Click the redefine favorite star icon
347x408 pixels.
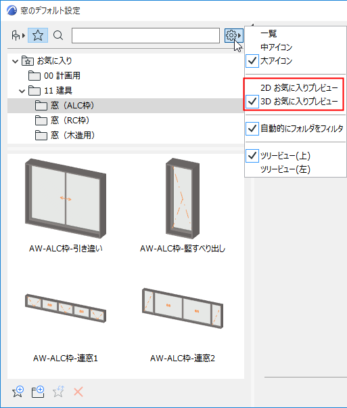point(58,392)
